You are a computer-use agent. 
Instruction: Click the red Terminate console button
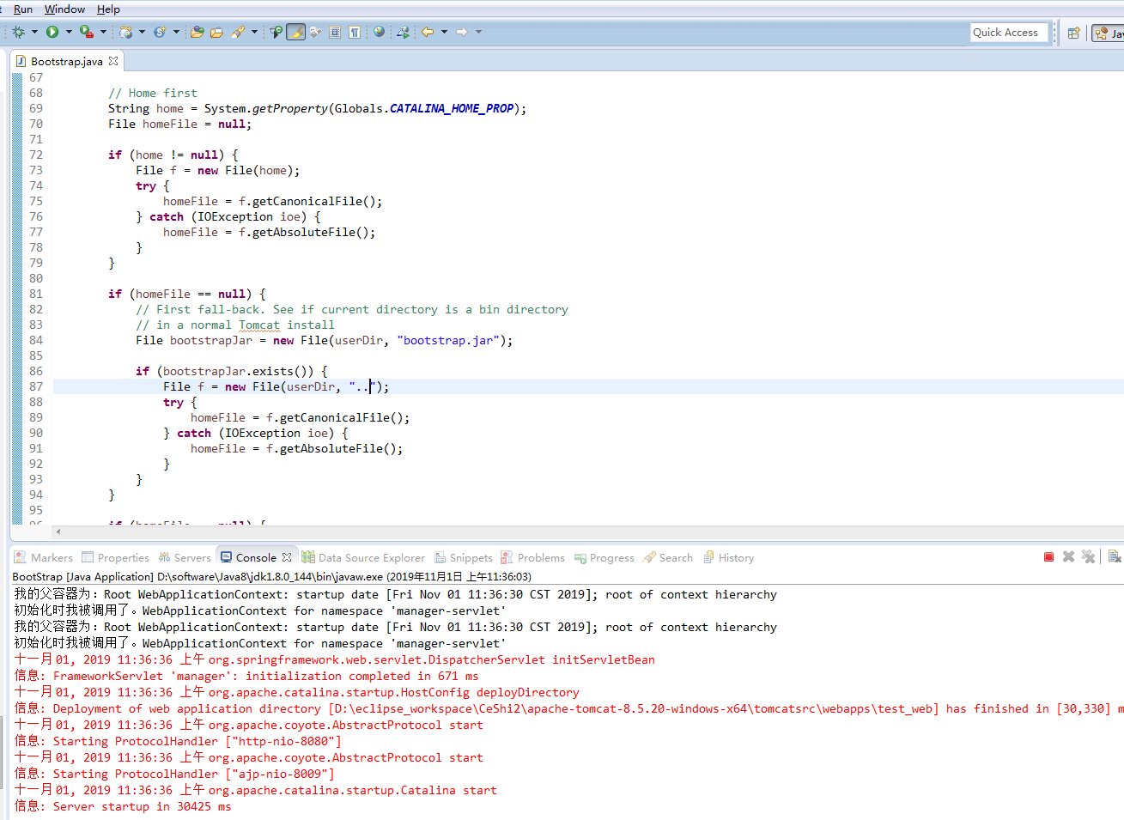pyautogui.click(x=1048, y=557)
